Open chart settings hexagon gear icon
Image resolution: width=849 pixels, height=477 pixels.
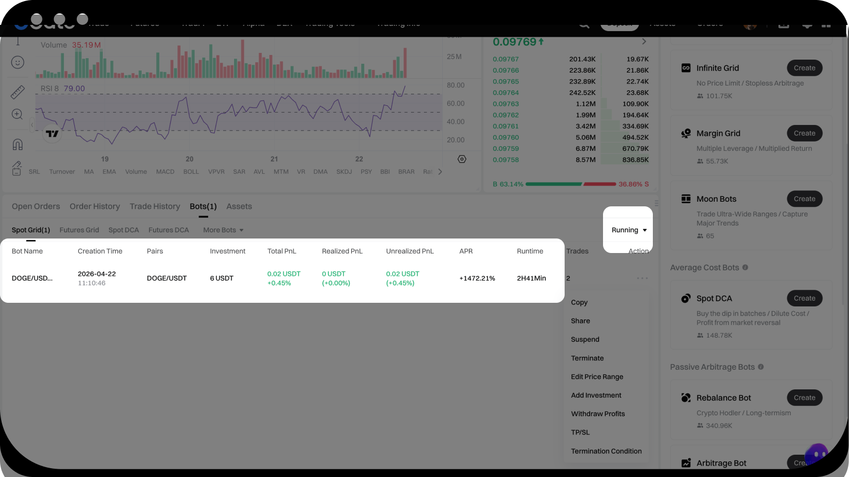point(462,159)
